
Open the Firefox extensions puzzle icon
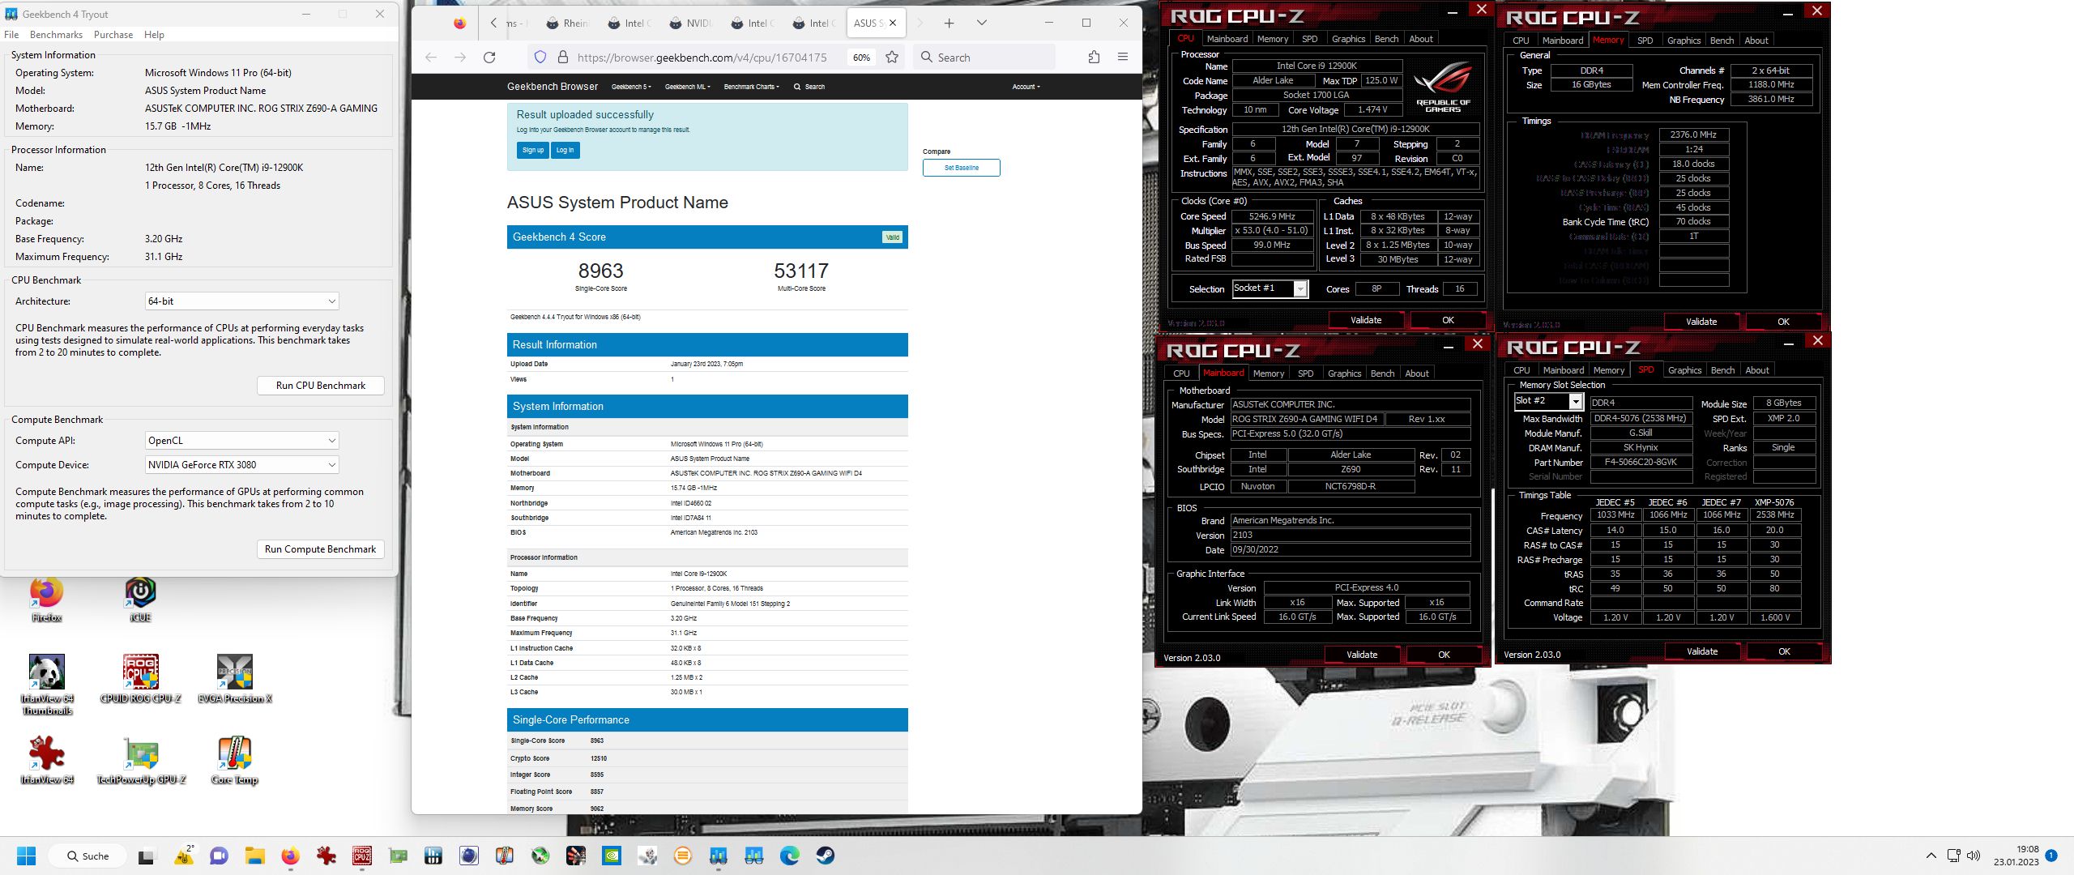coord(1094,57)
